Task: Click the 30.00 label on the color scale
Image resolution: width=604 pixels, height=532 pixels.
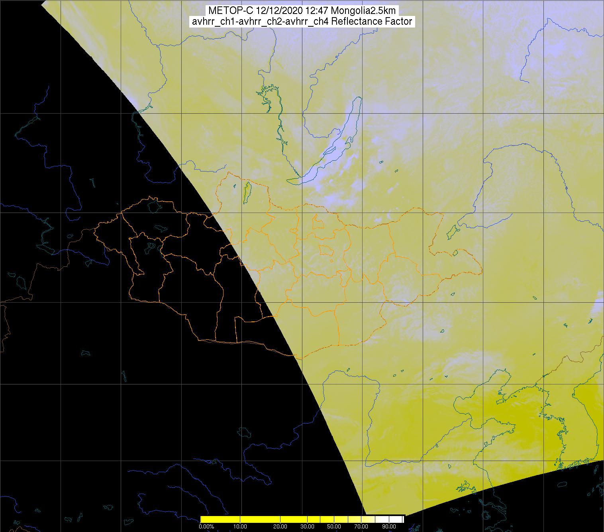Action: tap(307, 527)
